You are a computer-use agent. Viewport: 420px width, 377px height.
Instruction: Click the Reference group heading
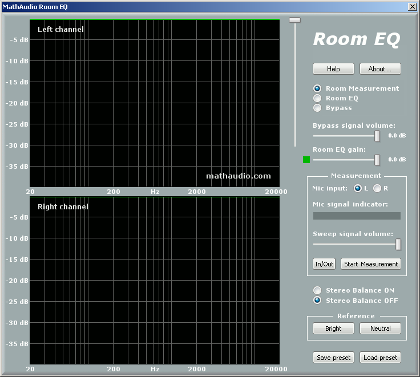[356, 316]
